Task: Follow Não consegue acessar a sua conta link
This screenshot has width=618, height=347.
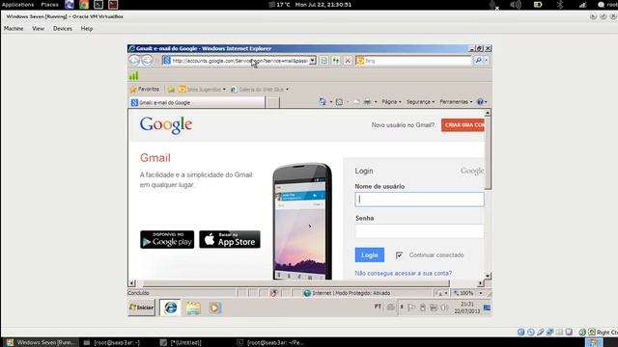Action: pyautogui.click(x=404, y=273)
